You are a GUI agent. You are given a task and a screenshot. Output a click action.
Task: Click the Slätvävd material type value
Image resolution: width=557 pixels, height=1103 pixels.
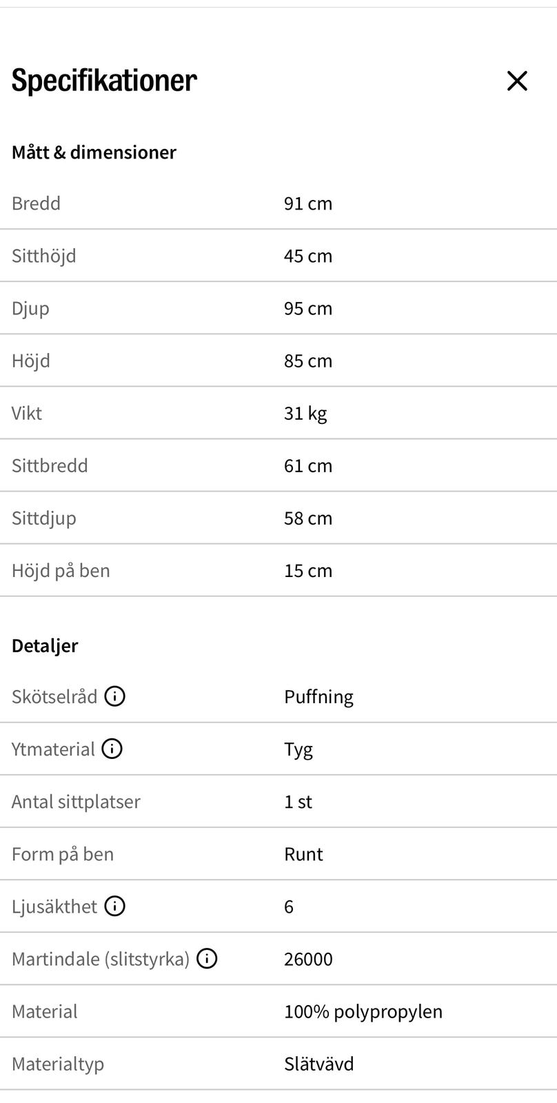point(319,1064)
